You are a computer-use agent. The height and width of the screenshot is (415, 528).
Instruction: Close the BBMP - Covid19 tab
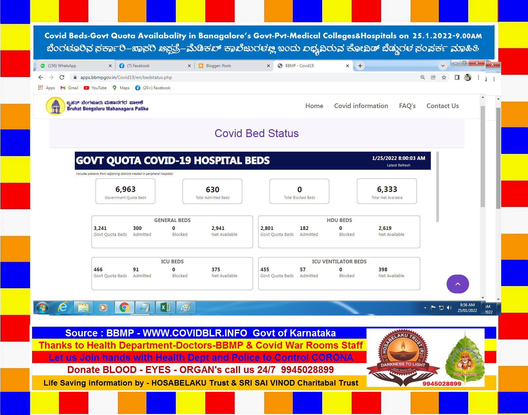pyautogui.click(x=348, y=66)
